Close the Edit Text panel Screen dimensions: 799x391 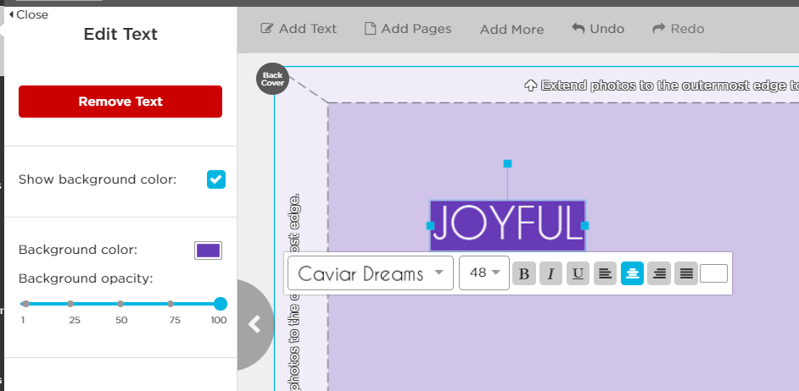pyautogui.click(x=29, y=14)
